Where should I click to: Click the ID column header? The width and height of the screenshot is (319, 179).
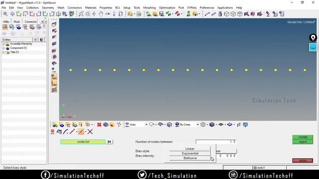coord(35,40)
